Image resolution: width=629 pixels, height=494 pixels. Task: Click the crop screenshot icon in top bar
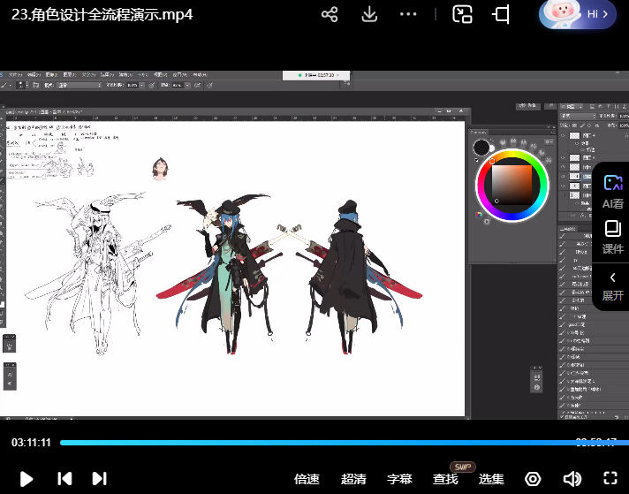click(x=502, y=14)
